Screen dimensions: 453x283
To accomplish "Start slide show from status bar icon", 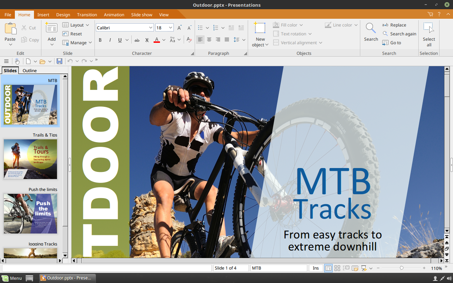I will 364,268.
